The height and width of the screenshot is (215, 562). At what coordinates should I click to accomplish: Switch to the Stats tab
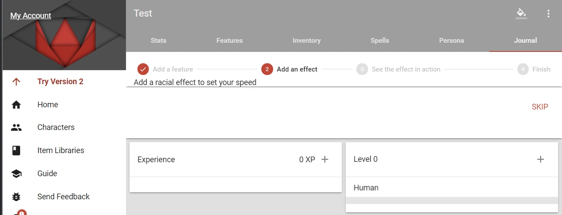(x=158, y=41)
